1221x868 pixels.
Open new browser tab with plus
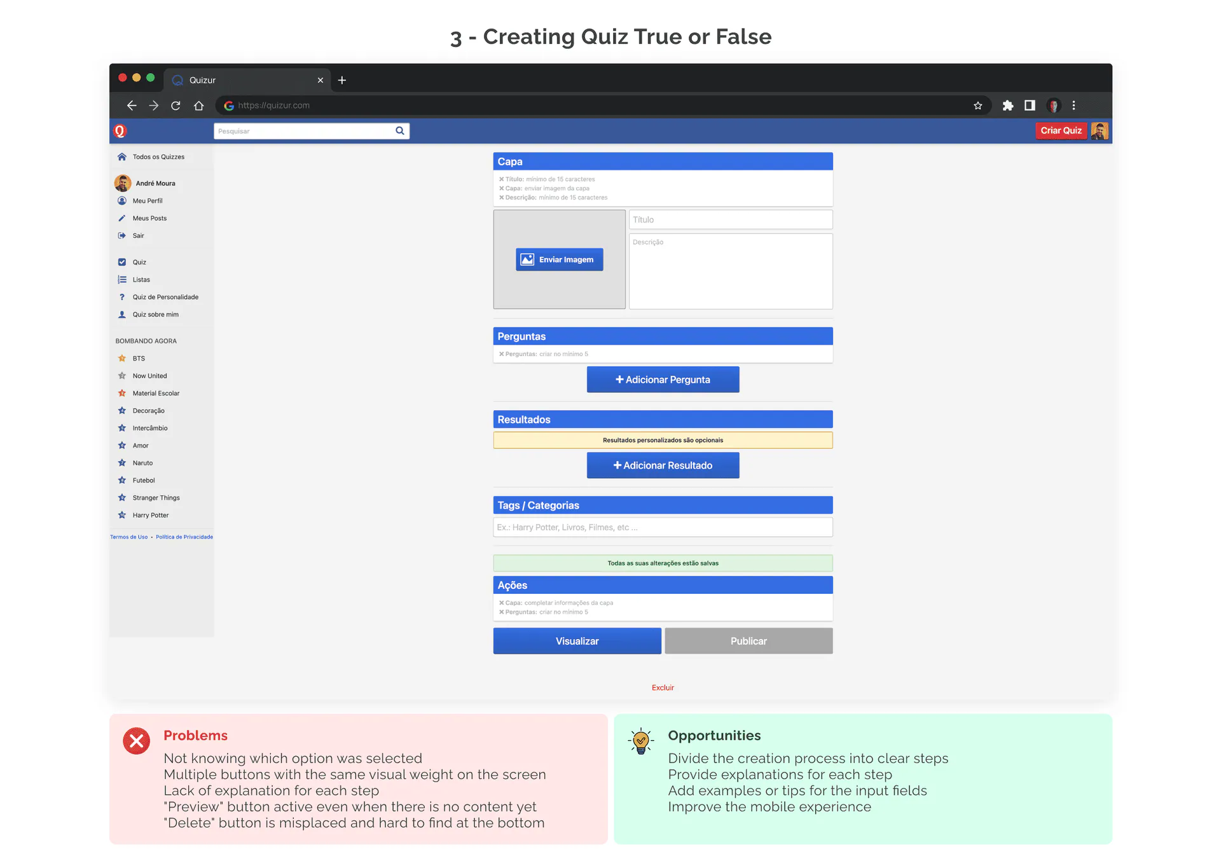342,80
